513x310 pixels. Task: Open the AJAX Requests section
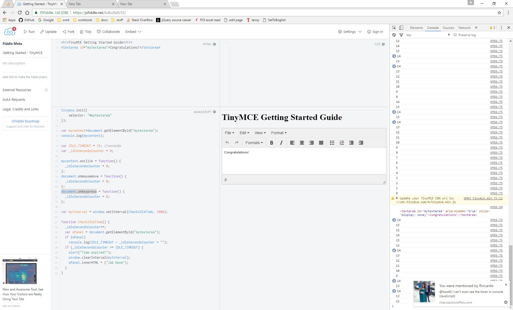[x=14, y=100]
